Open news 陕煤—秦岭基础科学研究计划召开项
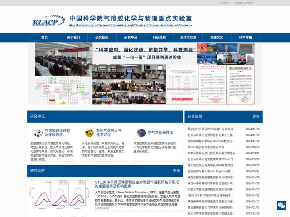The height and width of the screenshot is (217, 290). [x=211, y=183]
